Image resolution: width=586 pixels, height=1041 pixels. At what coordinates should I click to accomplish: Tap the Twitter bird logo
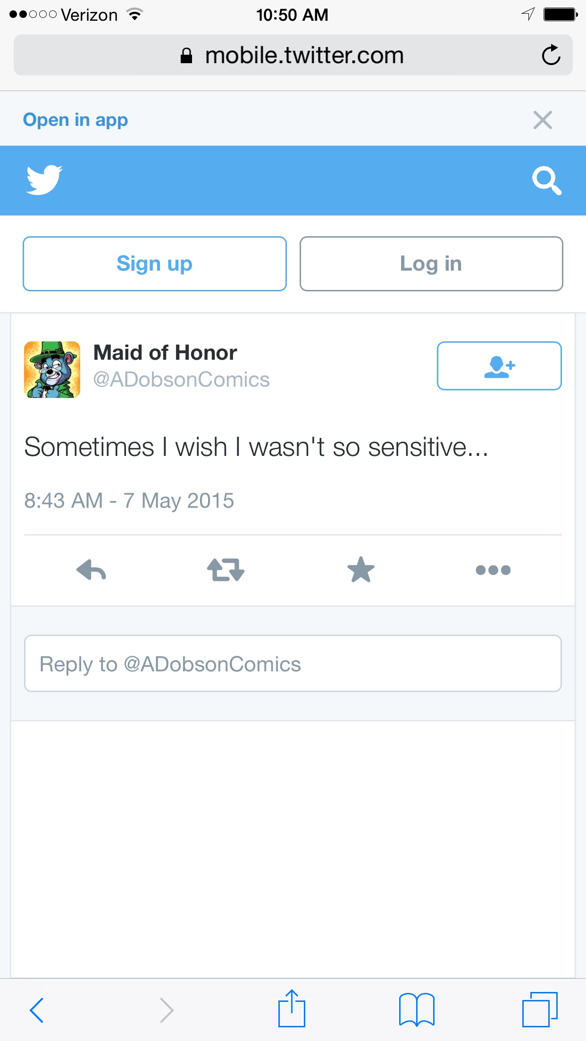44,180
